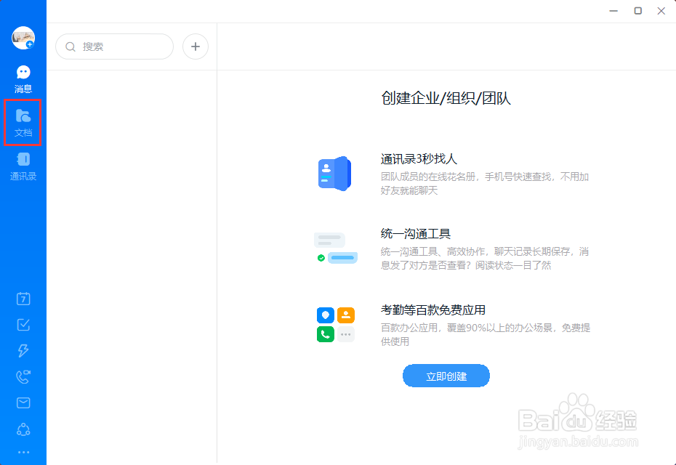The image size is (676, 465).
Task: Close the window
Action: click(661, 11)
